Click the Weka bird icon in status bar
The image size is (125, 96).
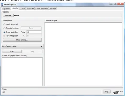116,93
